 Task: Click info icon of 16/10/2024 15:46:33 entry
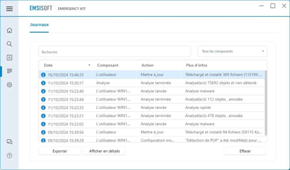43,75
